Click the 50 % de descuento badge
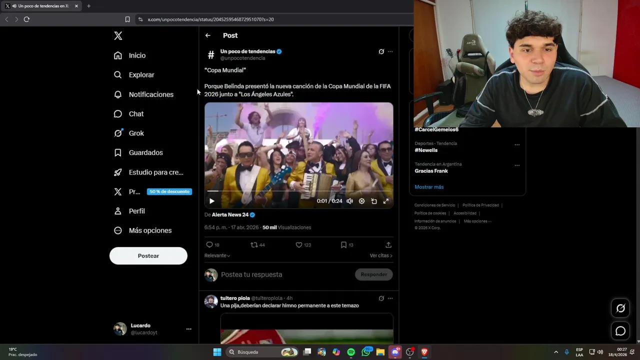The image size is (640, 360). (169, 191)
